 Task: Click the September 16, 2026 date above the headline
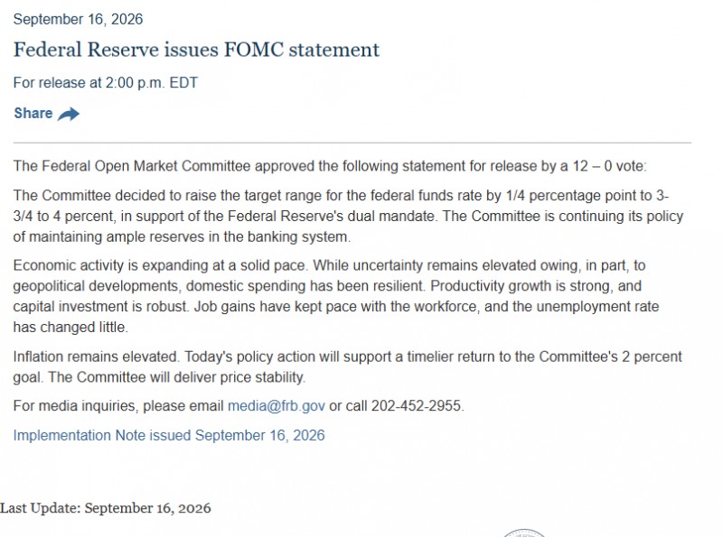[x=78, y=19]
